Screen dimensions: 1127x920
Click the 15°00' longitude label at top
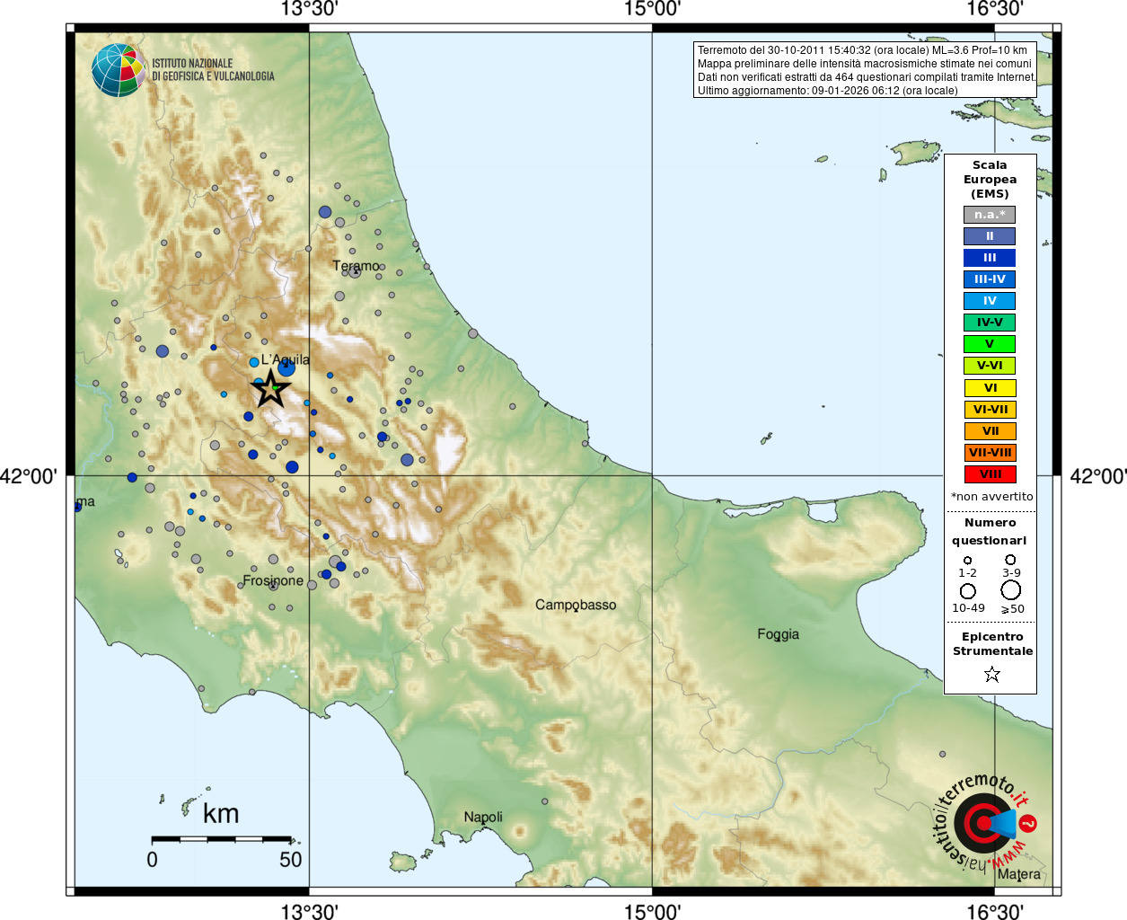coord(652,9)
